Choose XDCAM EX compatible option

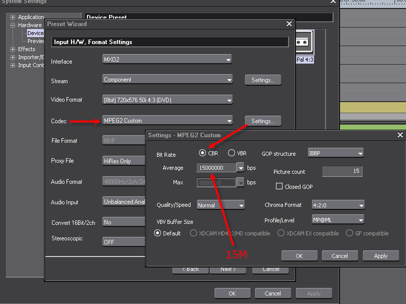pyautogui.click(x=281, y=233)
